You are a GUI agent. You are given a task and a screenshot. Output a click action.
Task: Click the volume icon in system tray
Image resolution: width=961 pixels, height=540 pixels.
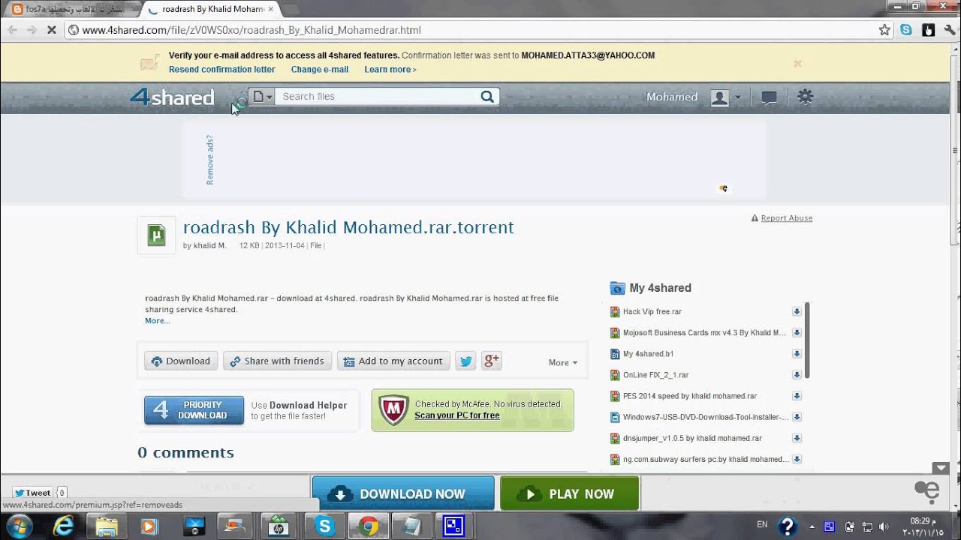884,526
